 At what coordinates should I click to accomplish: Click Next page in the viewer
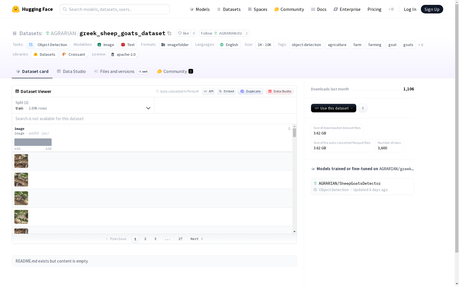pyautogui.click(x=197, y=239)
